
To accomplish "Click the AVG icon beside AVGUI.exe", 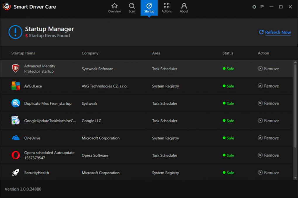I will tap(15, 86).
